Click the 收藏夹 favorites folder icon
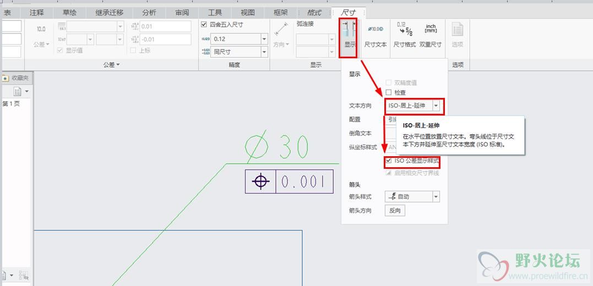Image resolution: width=593 pixels, height=286 pixels. tap(6, 78)
